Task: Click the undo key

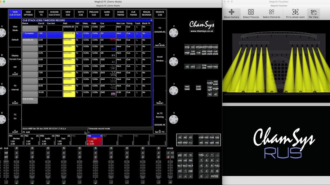Action: (201, 137)
